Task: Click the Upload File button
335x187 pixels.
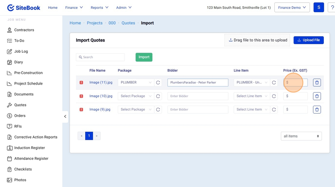Action: coord(308,40)
